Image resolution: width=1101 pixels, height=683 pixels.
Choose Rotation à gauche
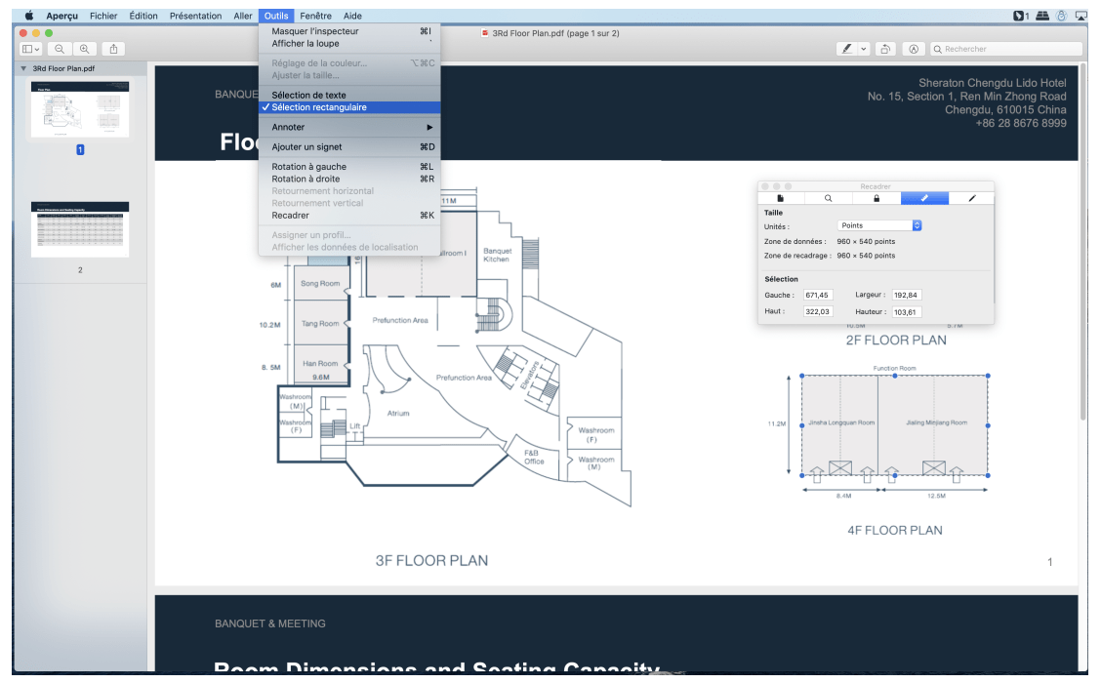349,167
